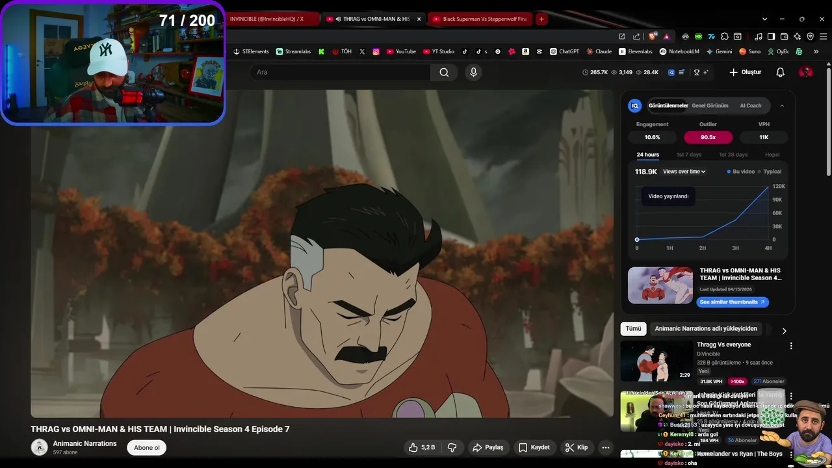Image resolution: width=832 pixels, height=468 pixels.
Task: Switch to the Genel Görünüm tab
Action: point(710,105)
